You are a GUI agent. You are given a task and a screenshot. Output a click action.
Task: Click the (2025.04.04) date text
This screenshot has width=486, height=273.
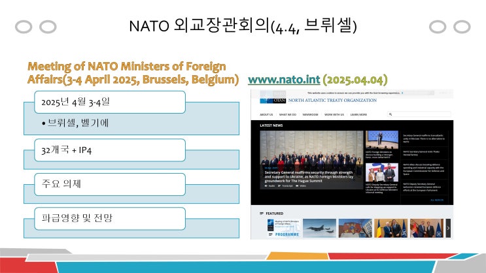[355, 80]
